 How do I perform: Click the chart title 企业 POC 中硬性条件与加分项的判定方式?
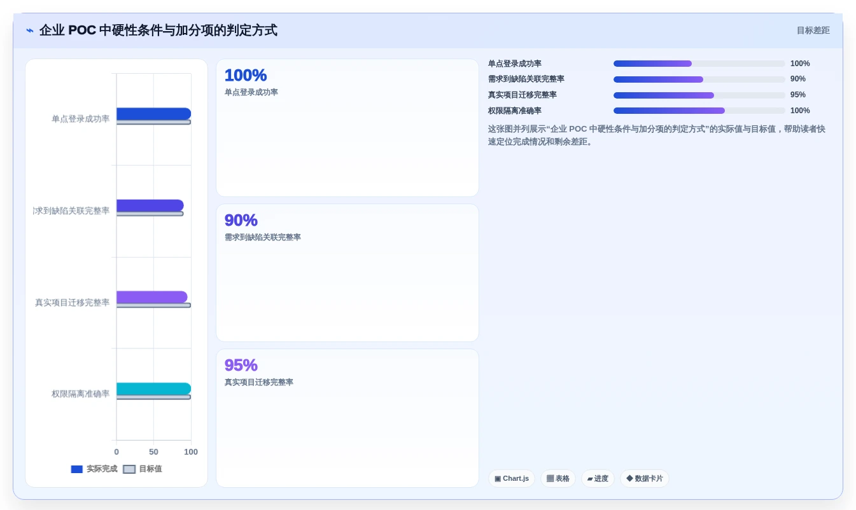pos(158,31)
